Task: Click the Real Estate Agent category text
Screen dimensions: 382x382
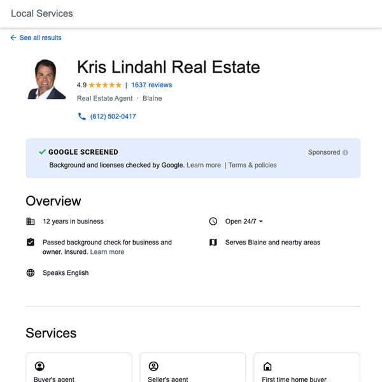Action: click(105, 99)
